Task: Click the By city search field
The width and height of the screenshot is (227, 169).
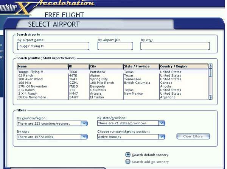Action: (175, 46)
